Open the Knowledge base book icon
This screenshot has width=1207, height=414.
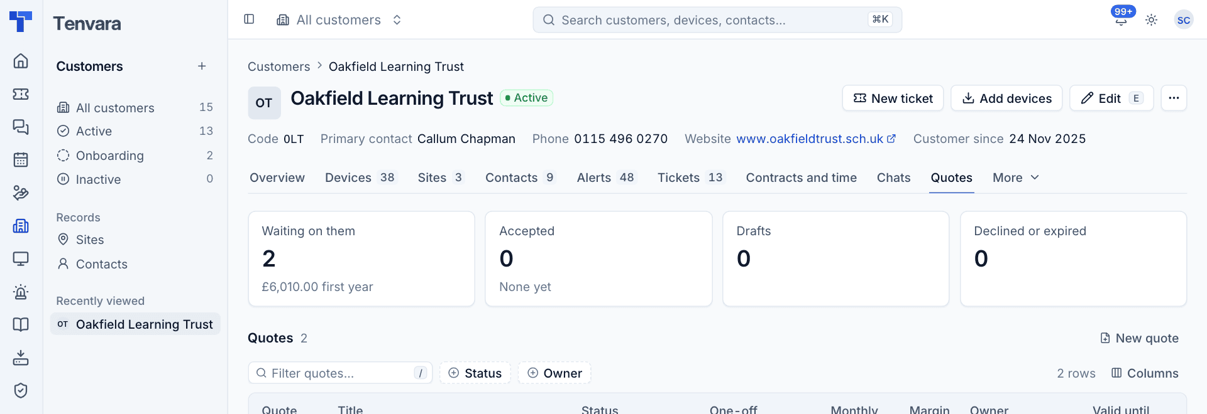21,324
